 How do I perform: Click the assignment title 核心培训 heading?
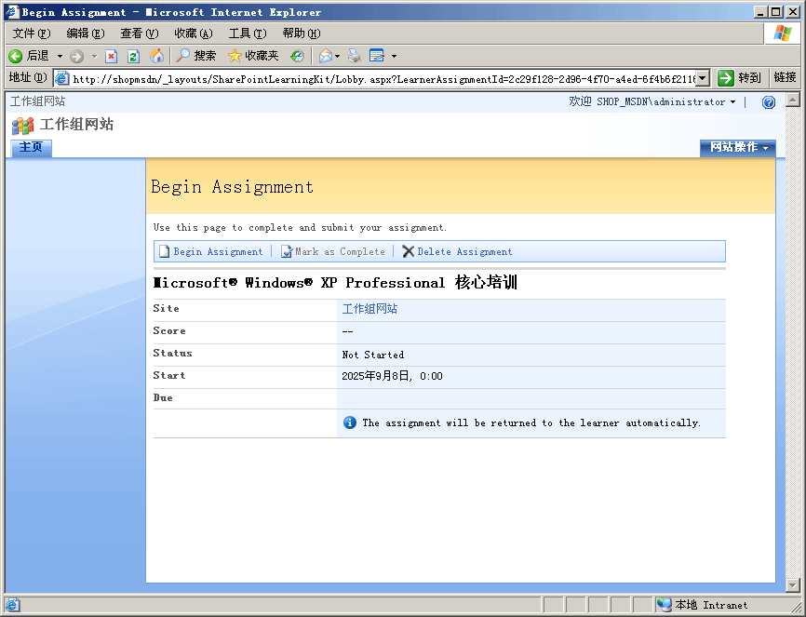pyautogui.click(x=336, y=282)
